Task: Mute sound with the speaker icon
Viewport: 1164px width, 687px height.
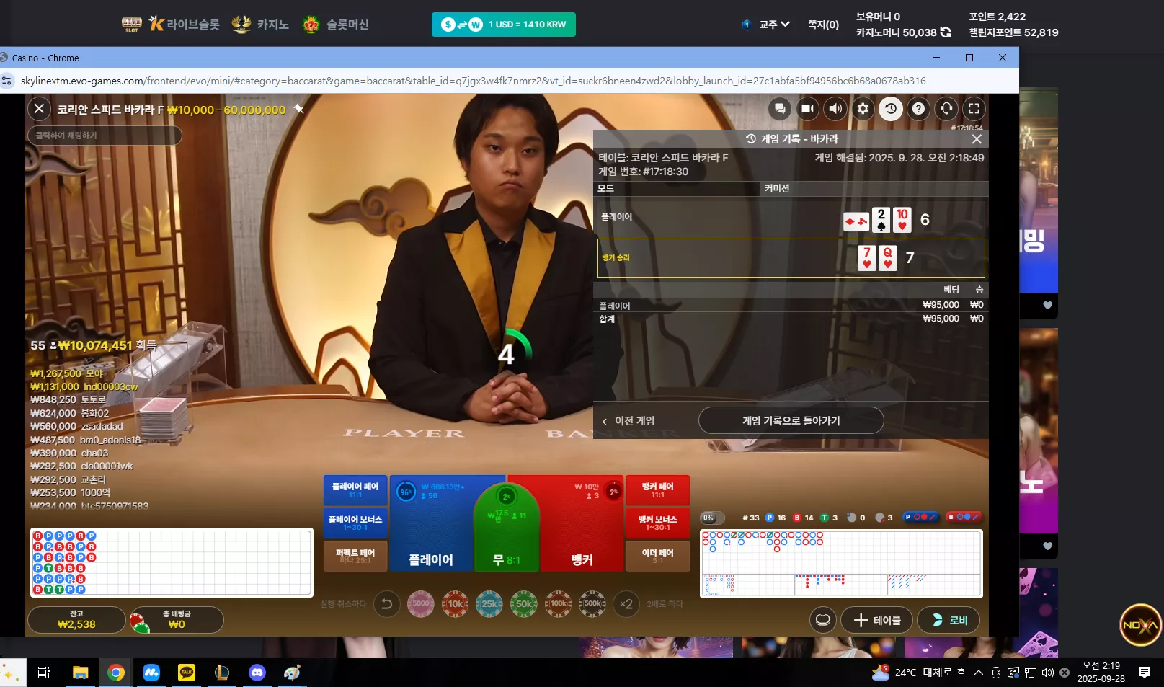Action: click(x=835, y=109)
